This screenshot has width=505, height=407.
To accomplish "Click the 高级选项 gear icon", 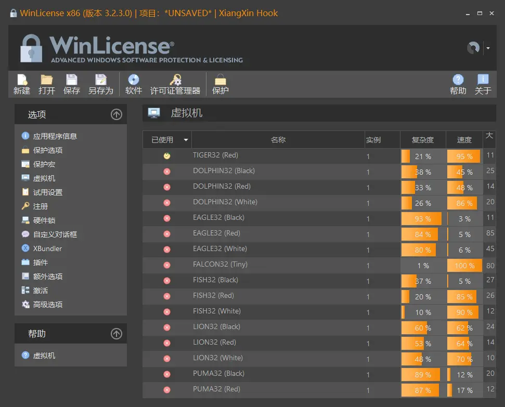I will pos(25,304).
